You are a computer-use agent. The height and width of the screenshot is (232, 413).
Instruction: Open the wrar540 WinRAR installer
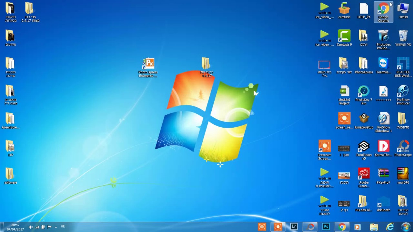(x=403, y=176)
